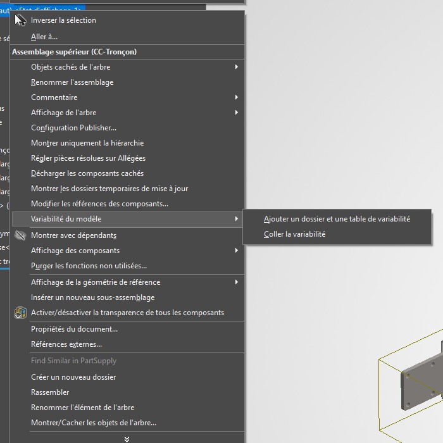Select Coller la variabilité
Image resolution: width=443 pixels, height=443 pixels.
[x=295, y=234]
